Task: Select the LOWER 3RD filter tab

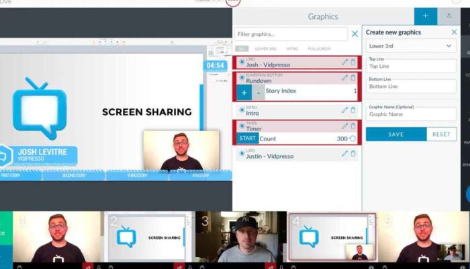Action: tap(266, 48)
